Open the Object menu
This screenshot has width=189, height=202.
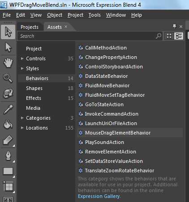pyautogui.click(x=55, y=15)
